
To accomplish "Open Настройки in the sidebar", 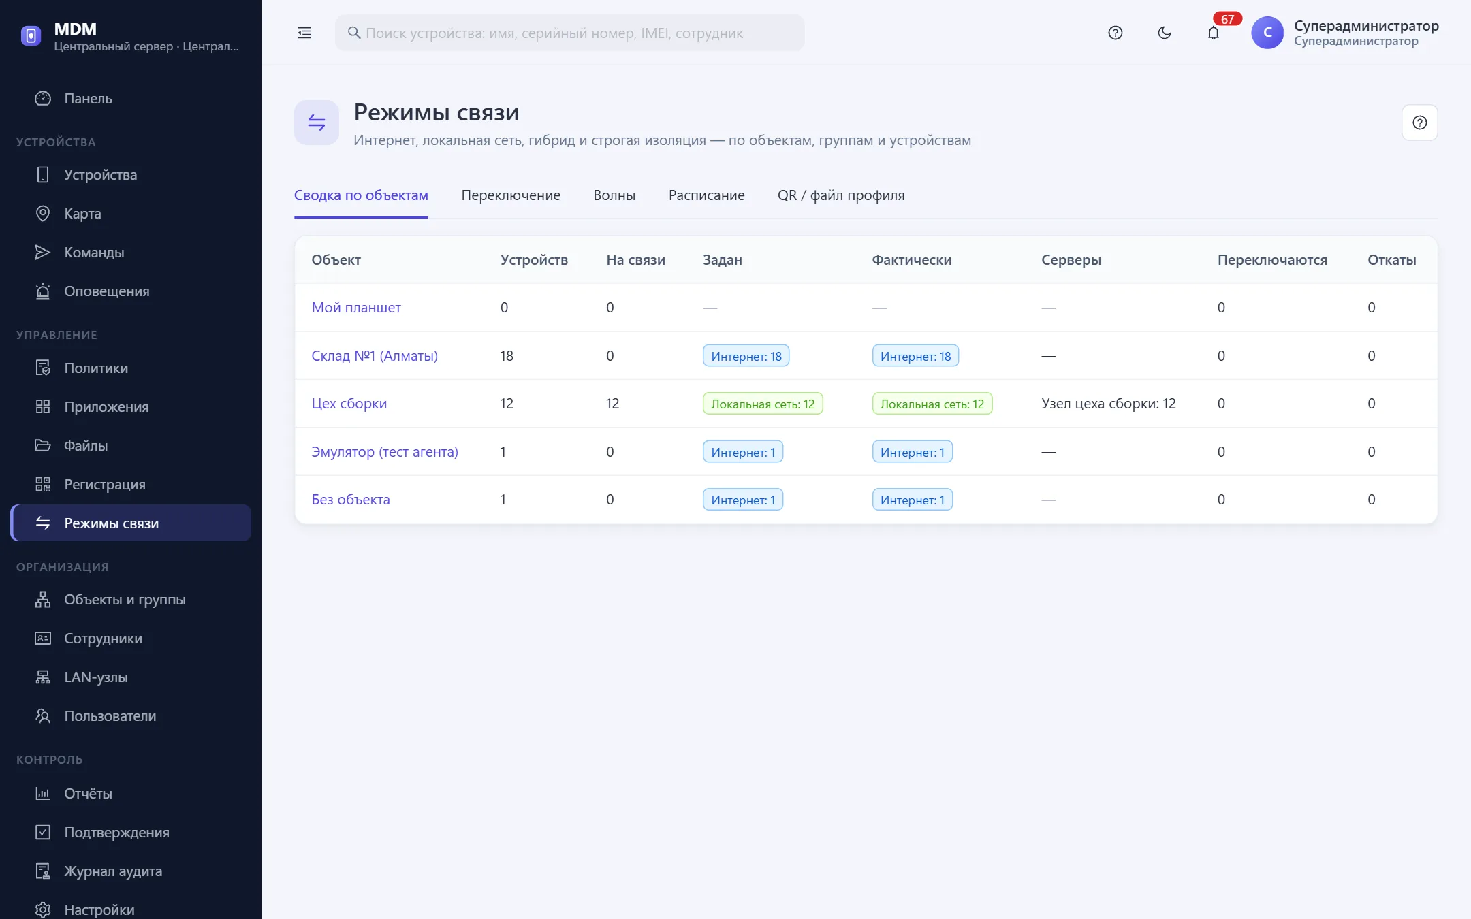I will [131, 909].
